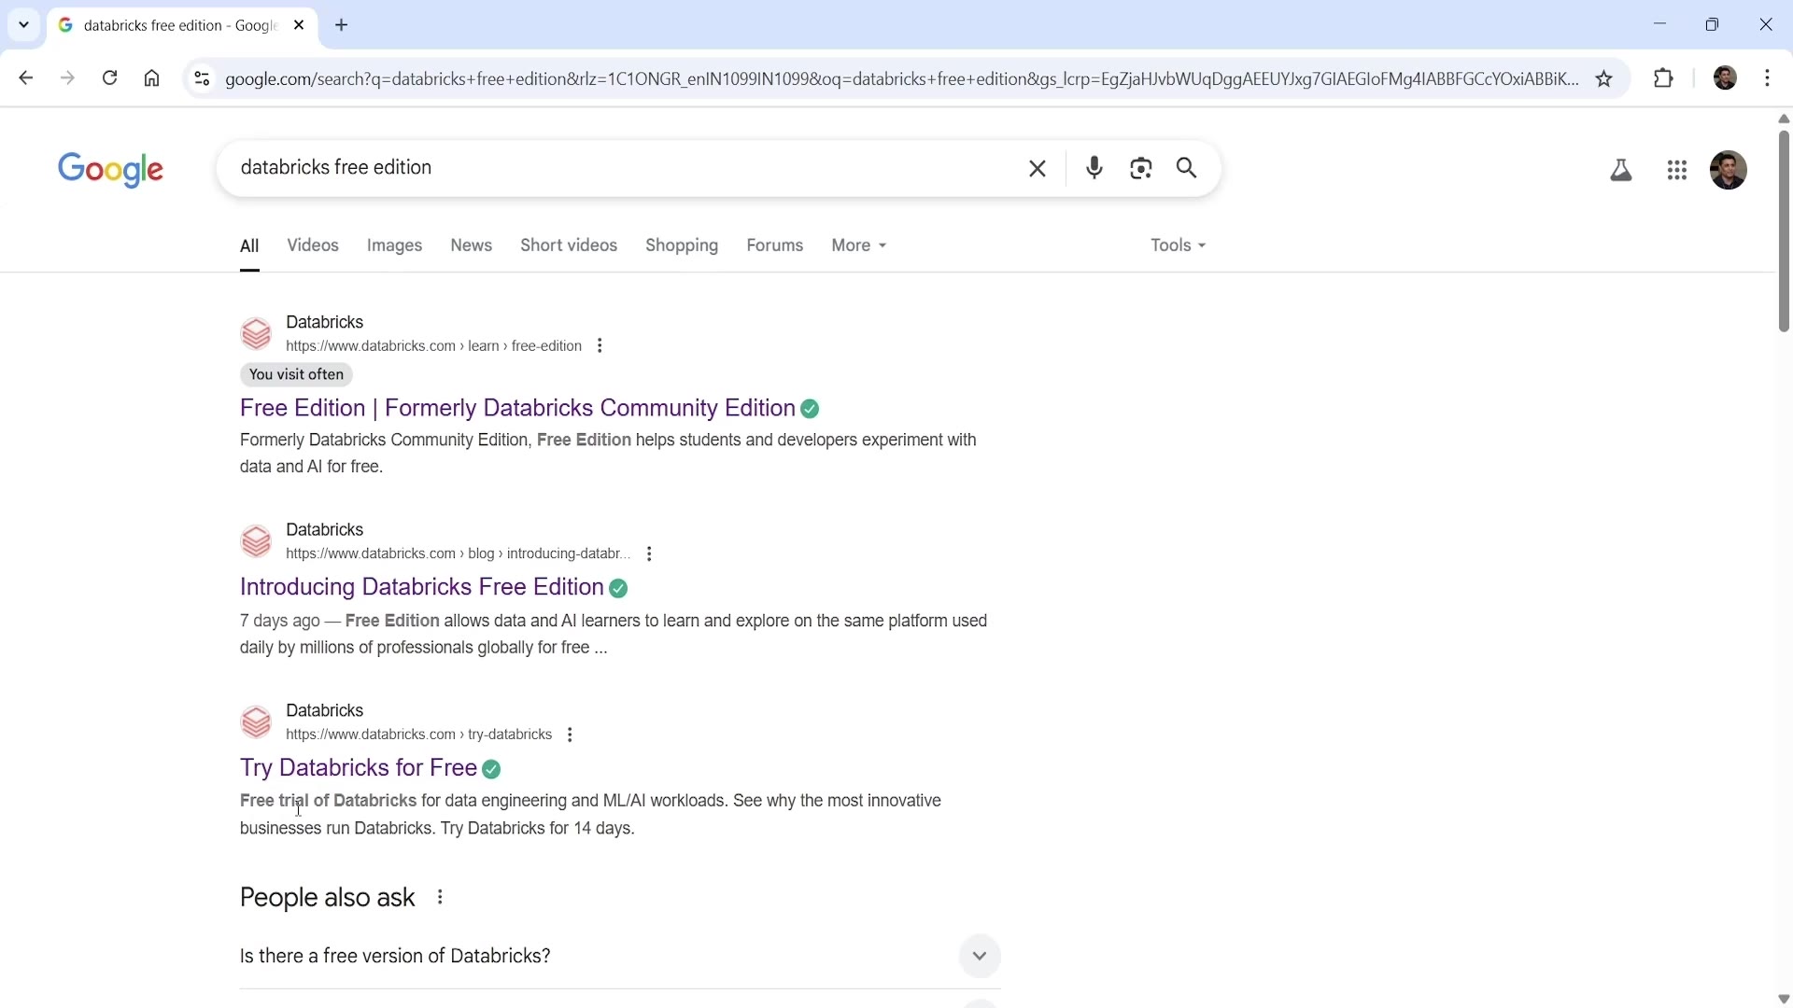Open three-dot options for free-edition result
Viewport: 1793px width, 1008px height.
[601, 347]
